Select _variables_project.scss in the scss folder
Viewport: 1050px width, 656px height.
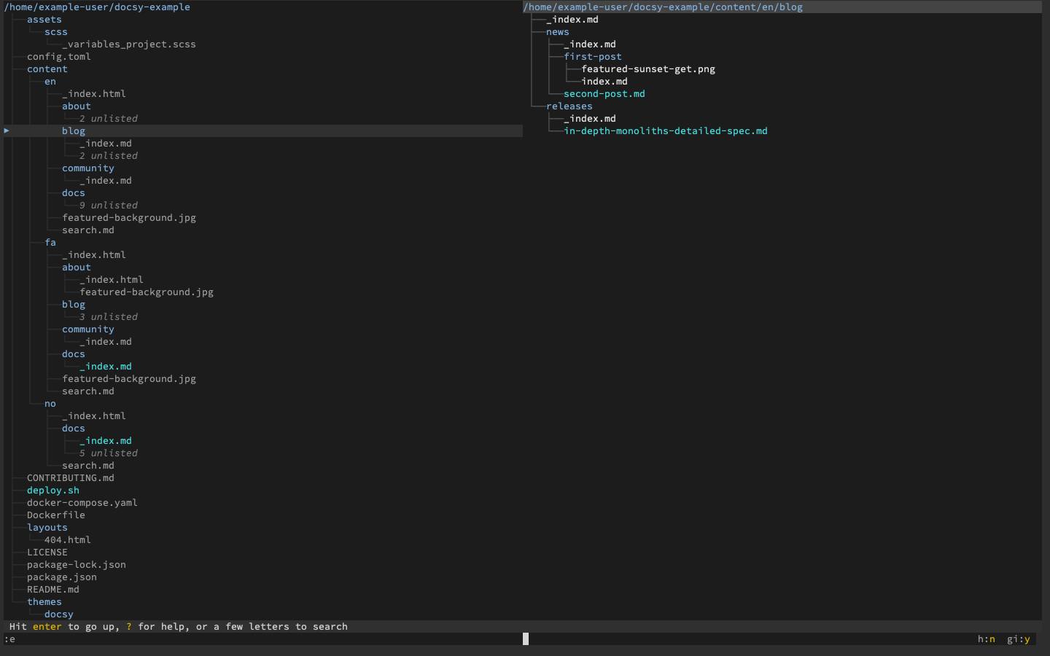point(129,44)
